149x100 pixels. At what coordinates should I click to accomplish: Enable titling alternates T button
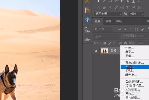(128, 8)
